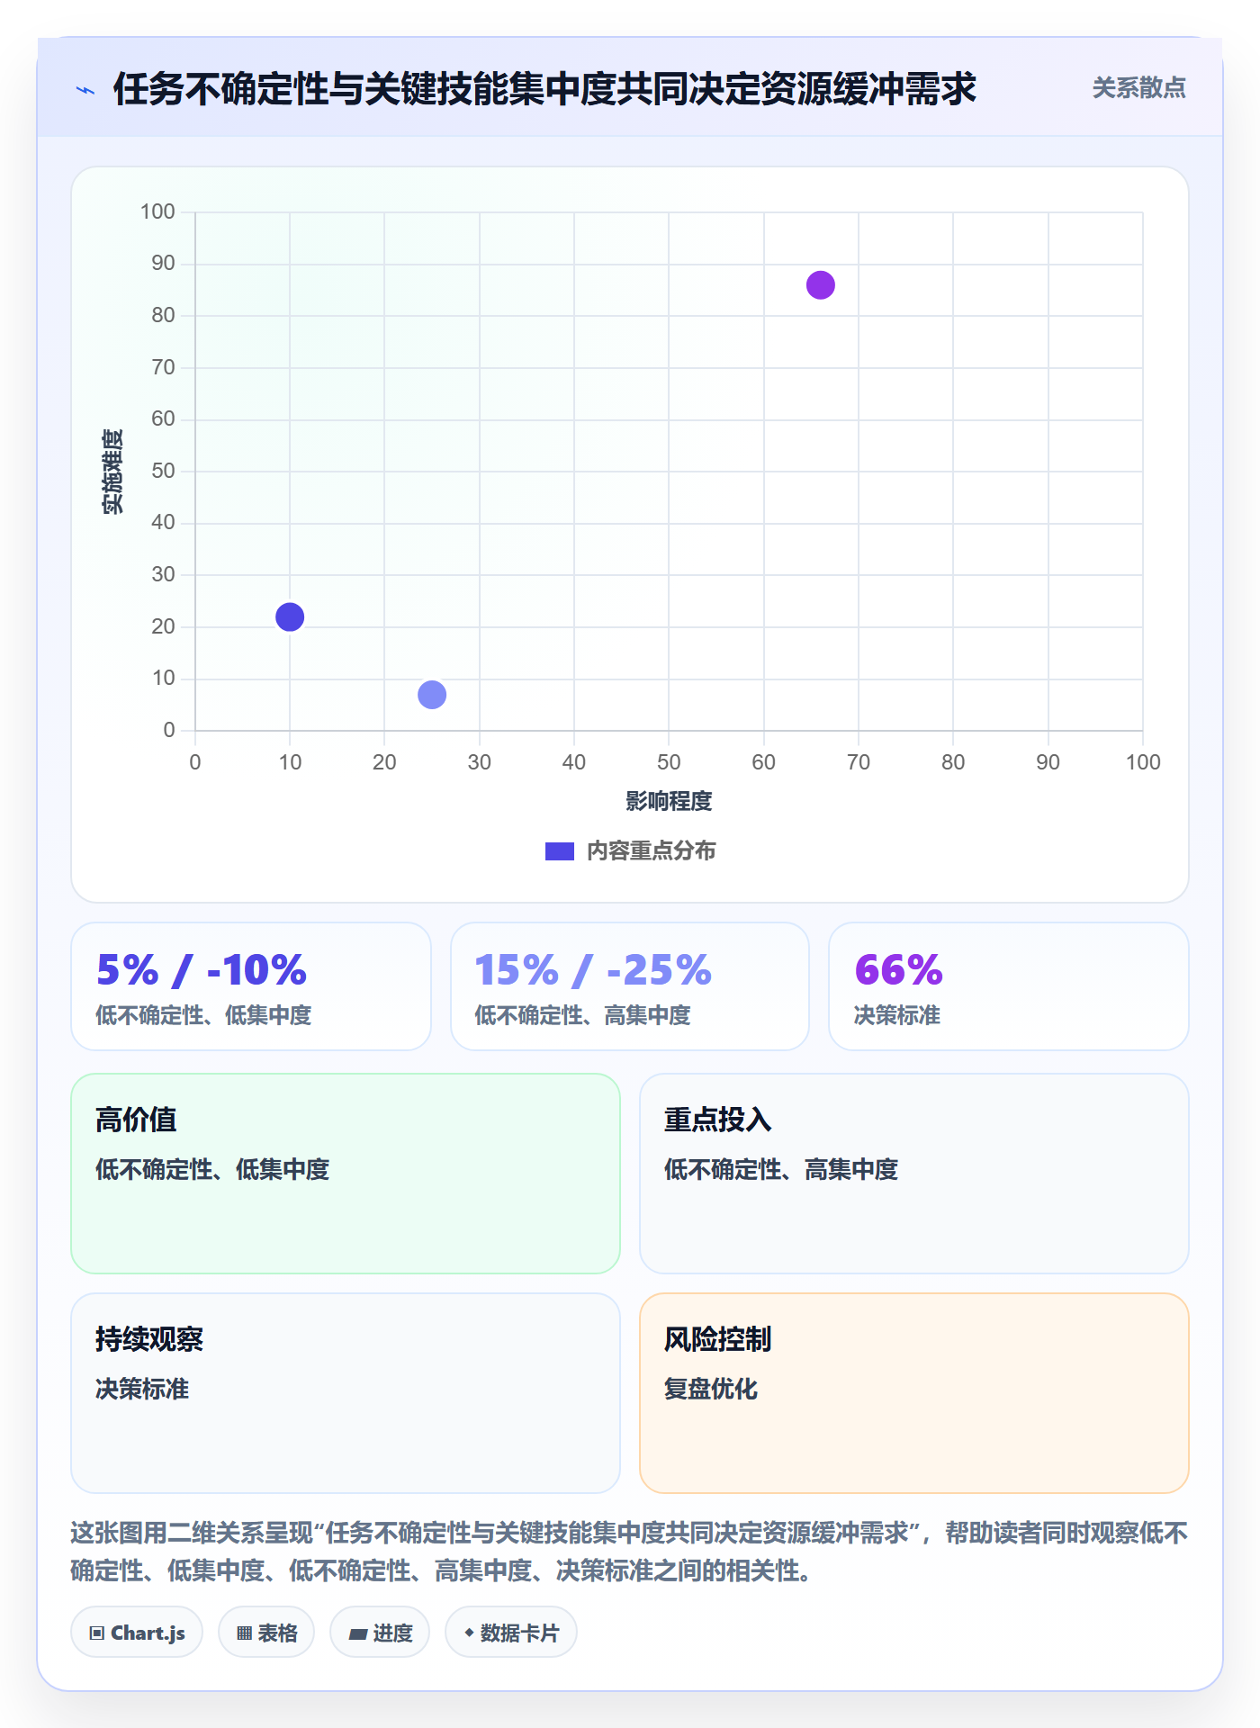Click the 进度 tag chip

380,1633
